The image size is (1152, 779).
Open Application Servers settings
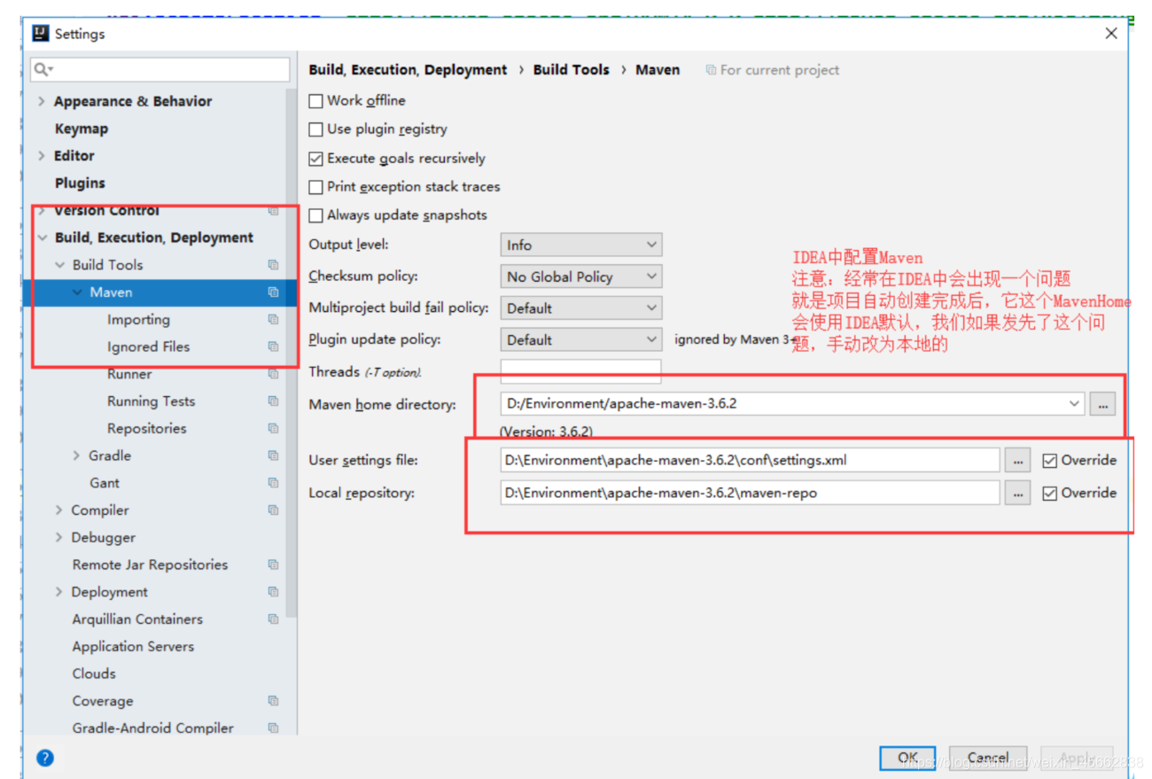click(x=133, y=647)
